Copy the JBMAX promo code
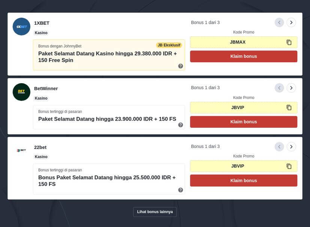This screenshot has width=310, height=227. point(289,42)
